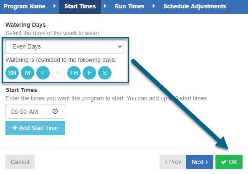
Task: Switch to the Program Name step tab
Action: [25, 6]
